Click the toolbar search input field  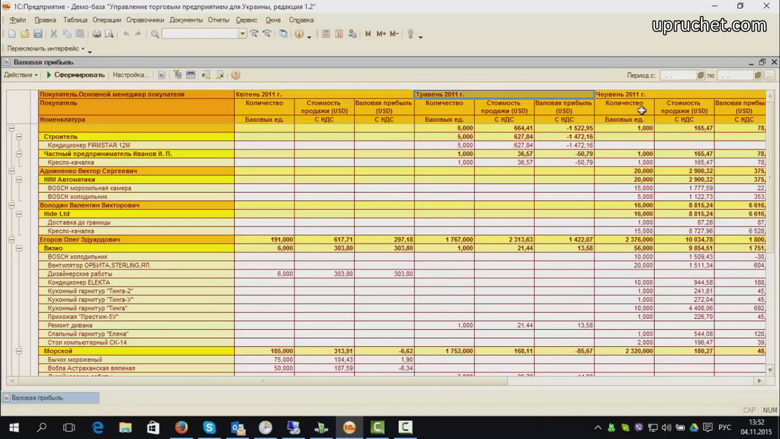coord(200,34)
